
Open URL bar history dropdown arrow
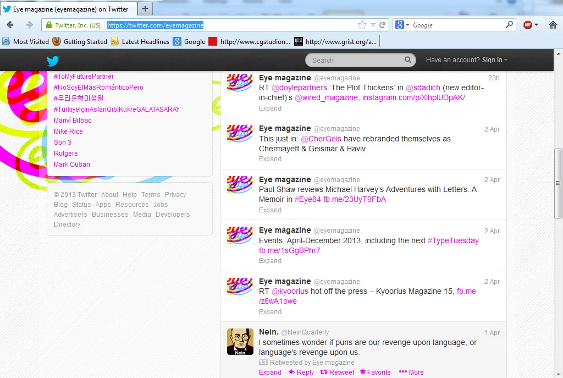(373, 25)
